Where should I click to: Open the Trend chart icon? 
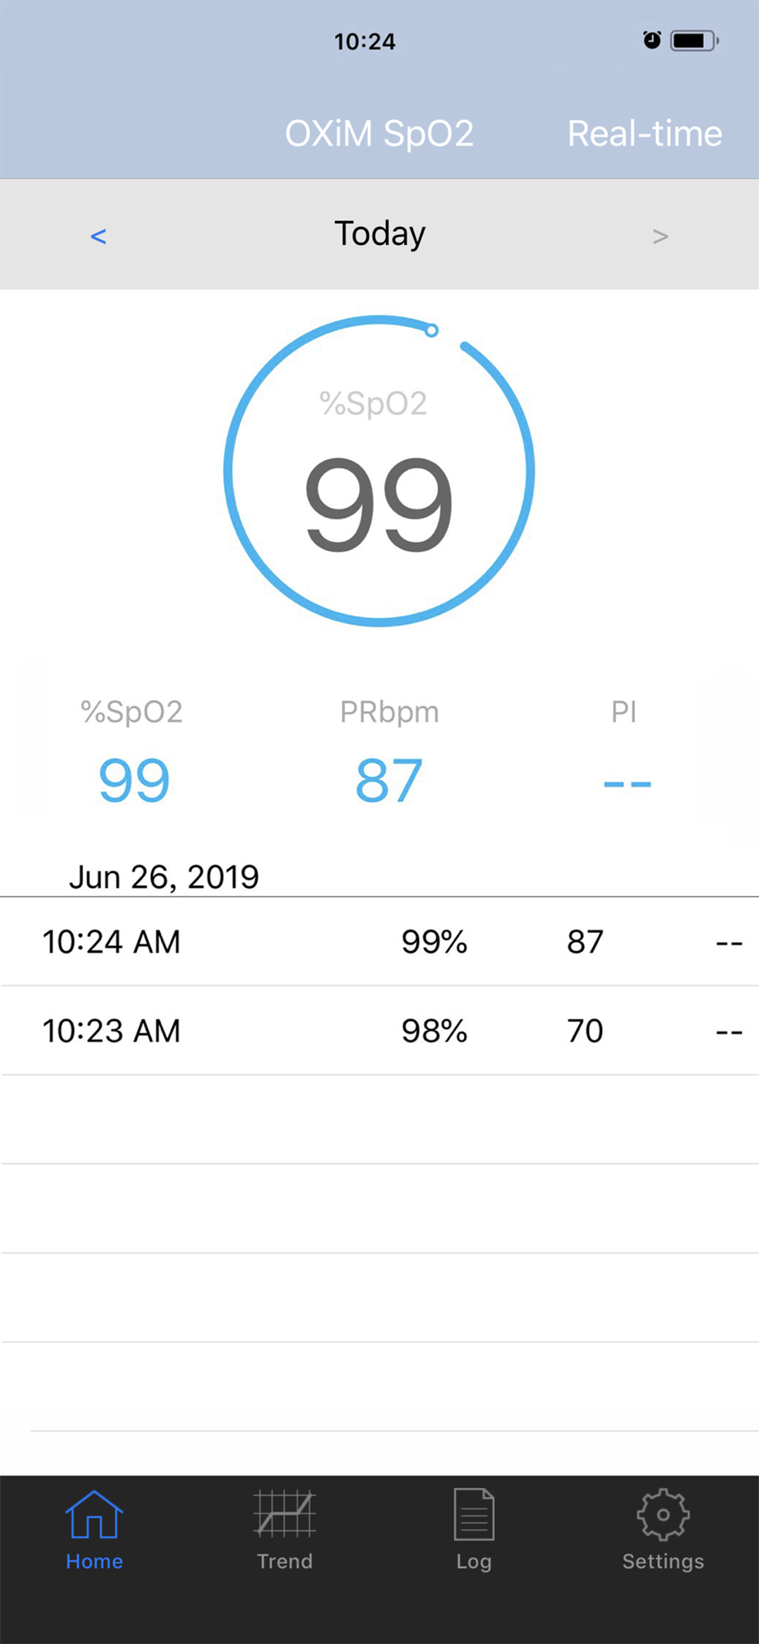coord(284,1513)
